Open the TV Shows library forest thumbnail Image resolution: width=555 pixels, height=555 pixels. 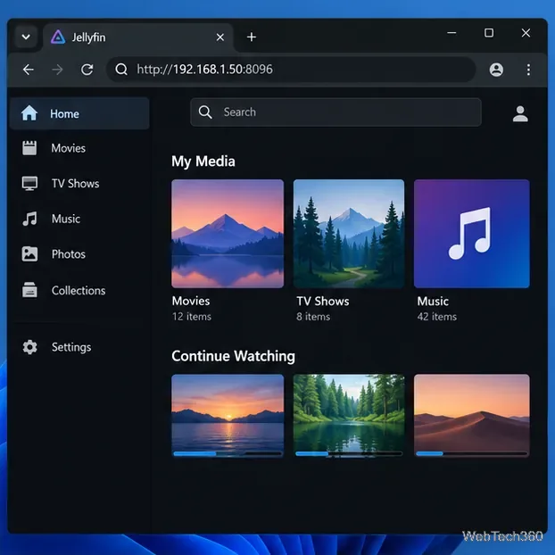(349, 234)
